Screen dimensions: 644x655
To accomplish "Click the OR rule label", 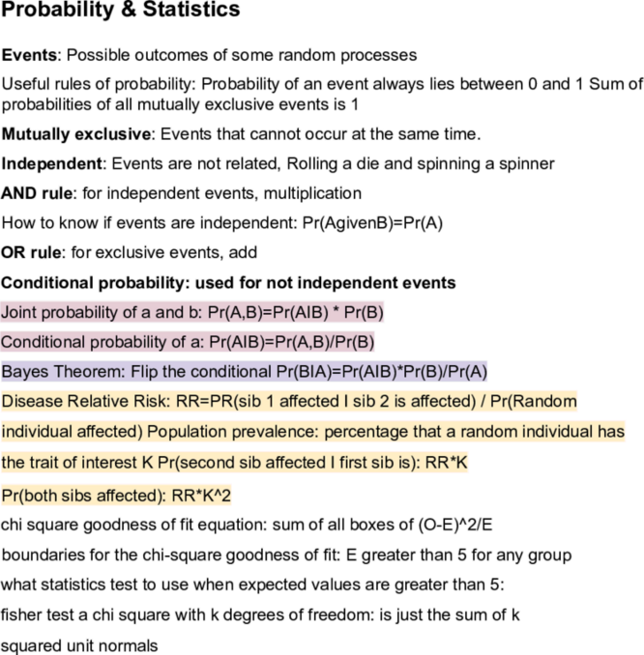I will [x=31, y=253].
